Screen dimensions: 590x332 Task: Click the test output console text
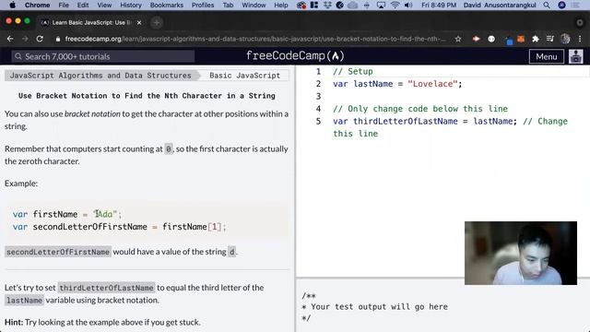click(x=375, y=307)
